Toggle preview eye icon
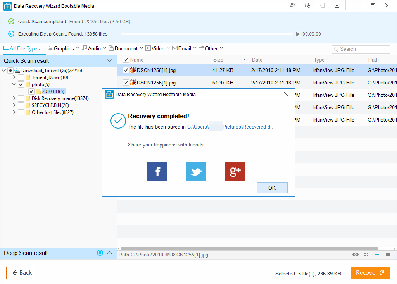Screen dimensions: 397x284 click(356, 255)
